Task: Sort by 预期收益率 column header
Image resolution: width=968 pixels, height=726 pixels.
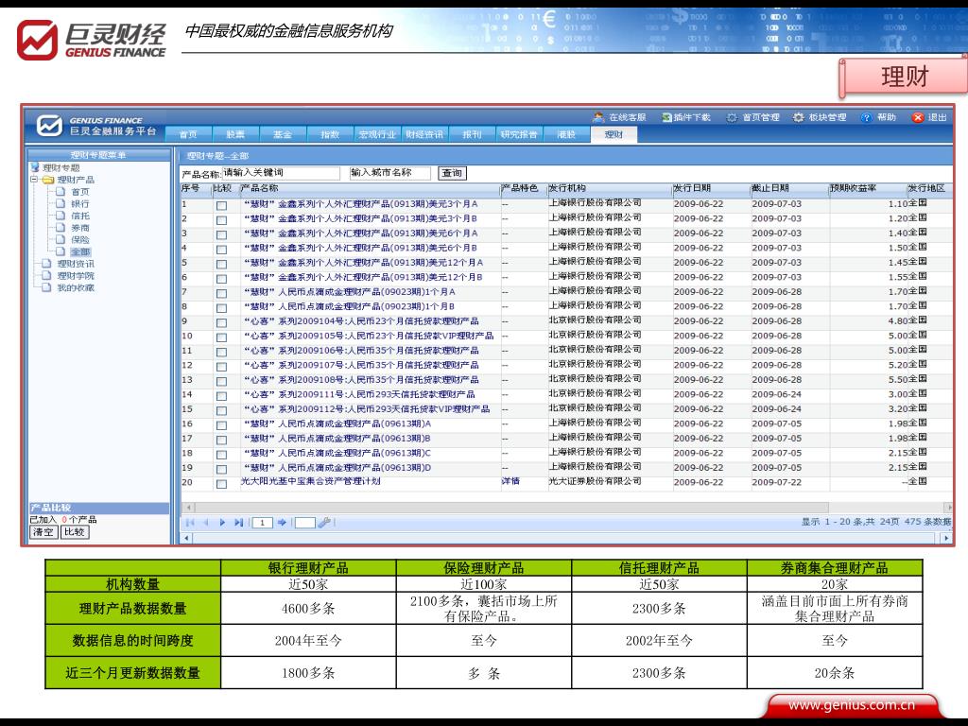Action: (x=867, y=188)
